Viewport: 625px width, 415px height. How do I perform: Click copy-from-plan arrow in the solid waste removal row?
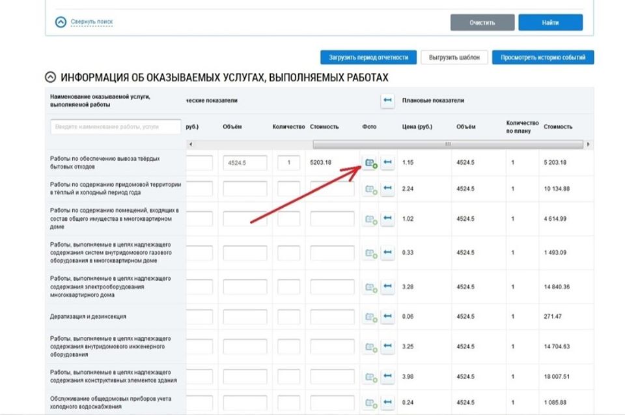(387, 163)
